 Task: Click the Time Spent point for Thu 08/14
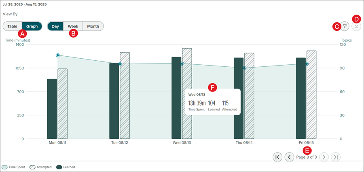(x=244, y=68)
